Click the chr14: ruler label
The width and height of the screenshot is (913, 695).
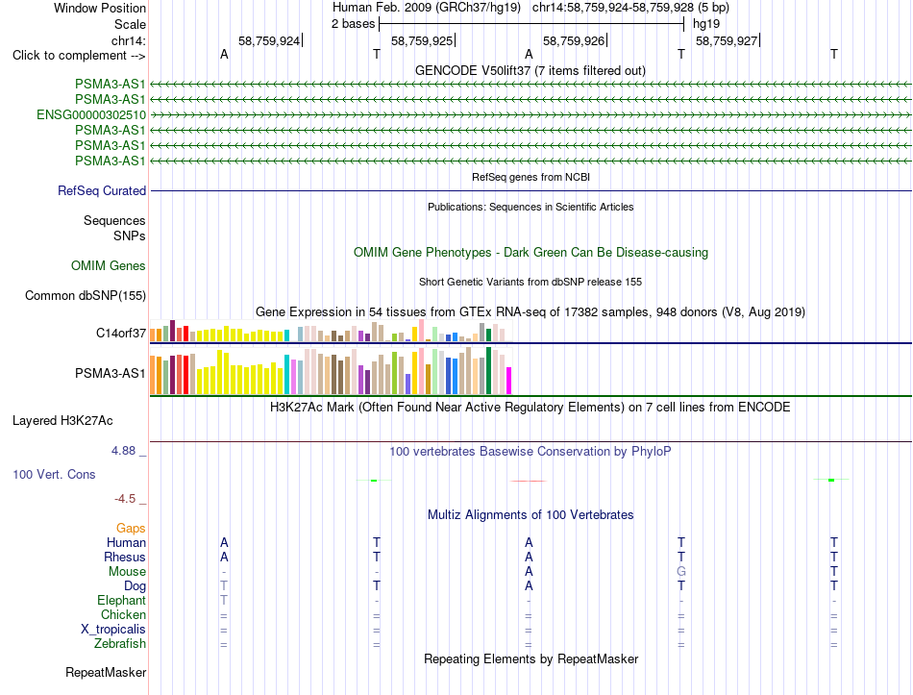tap(128, 40)
